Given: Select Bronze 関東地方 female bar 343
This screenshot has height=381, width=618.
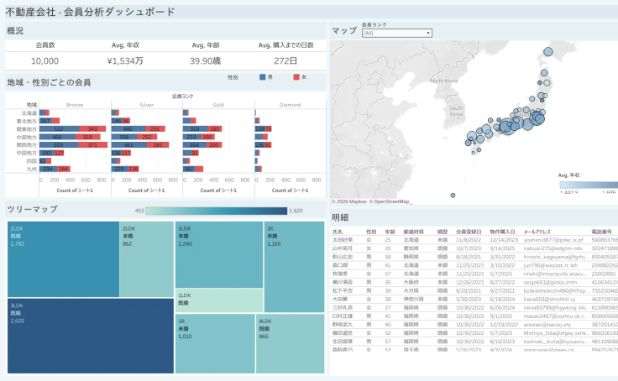Looking at the screenshot, I should coord(92,129).
